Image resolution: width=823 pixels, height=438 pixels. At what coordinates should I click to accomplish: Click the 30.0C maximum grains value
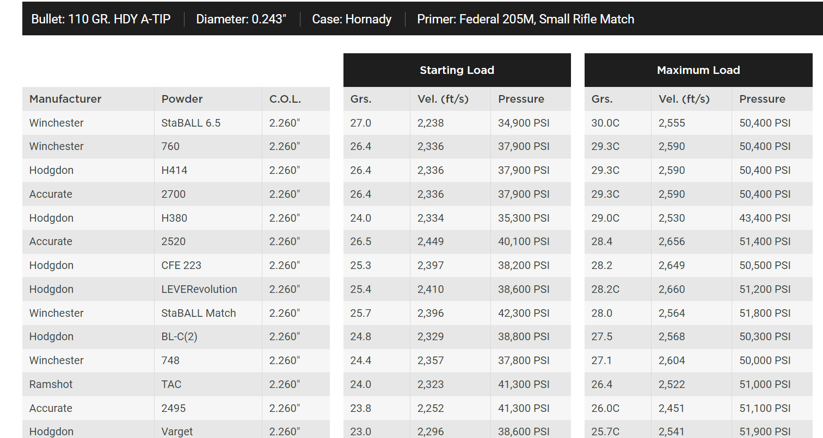pos(605,123)
